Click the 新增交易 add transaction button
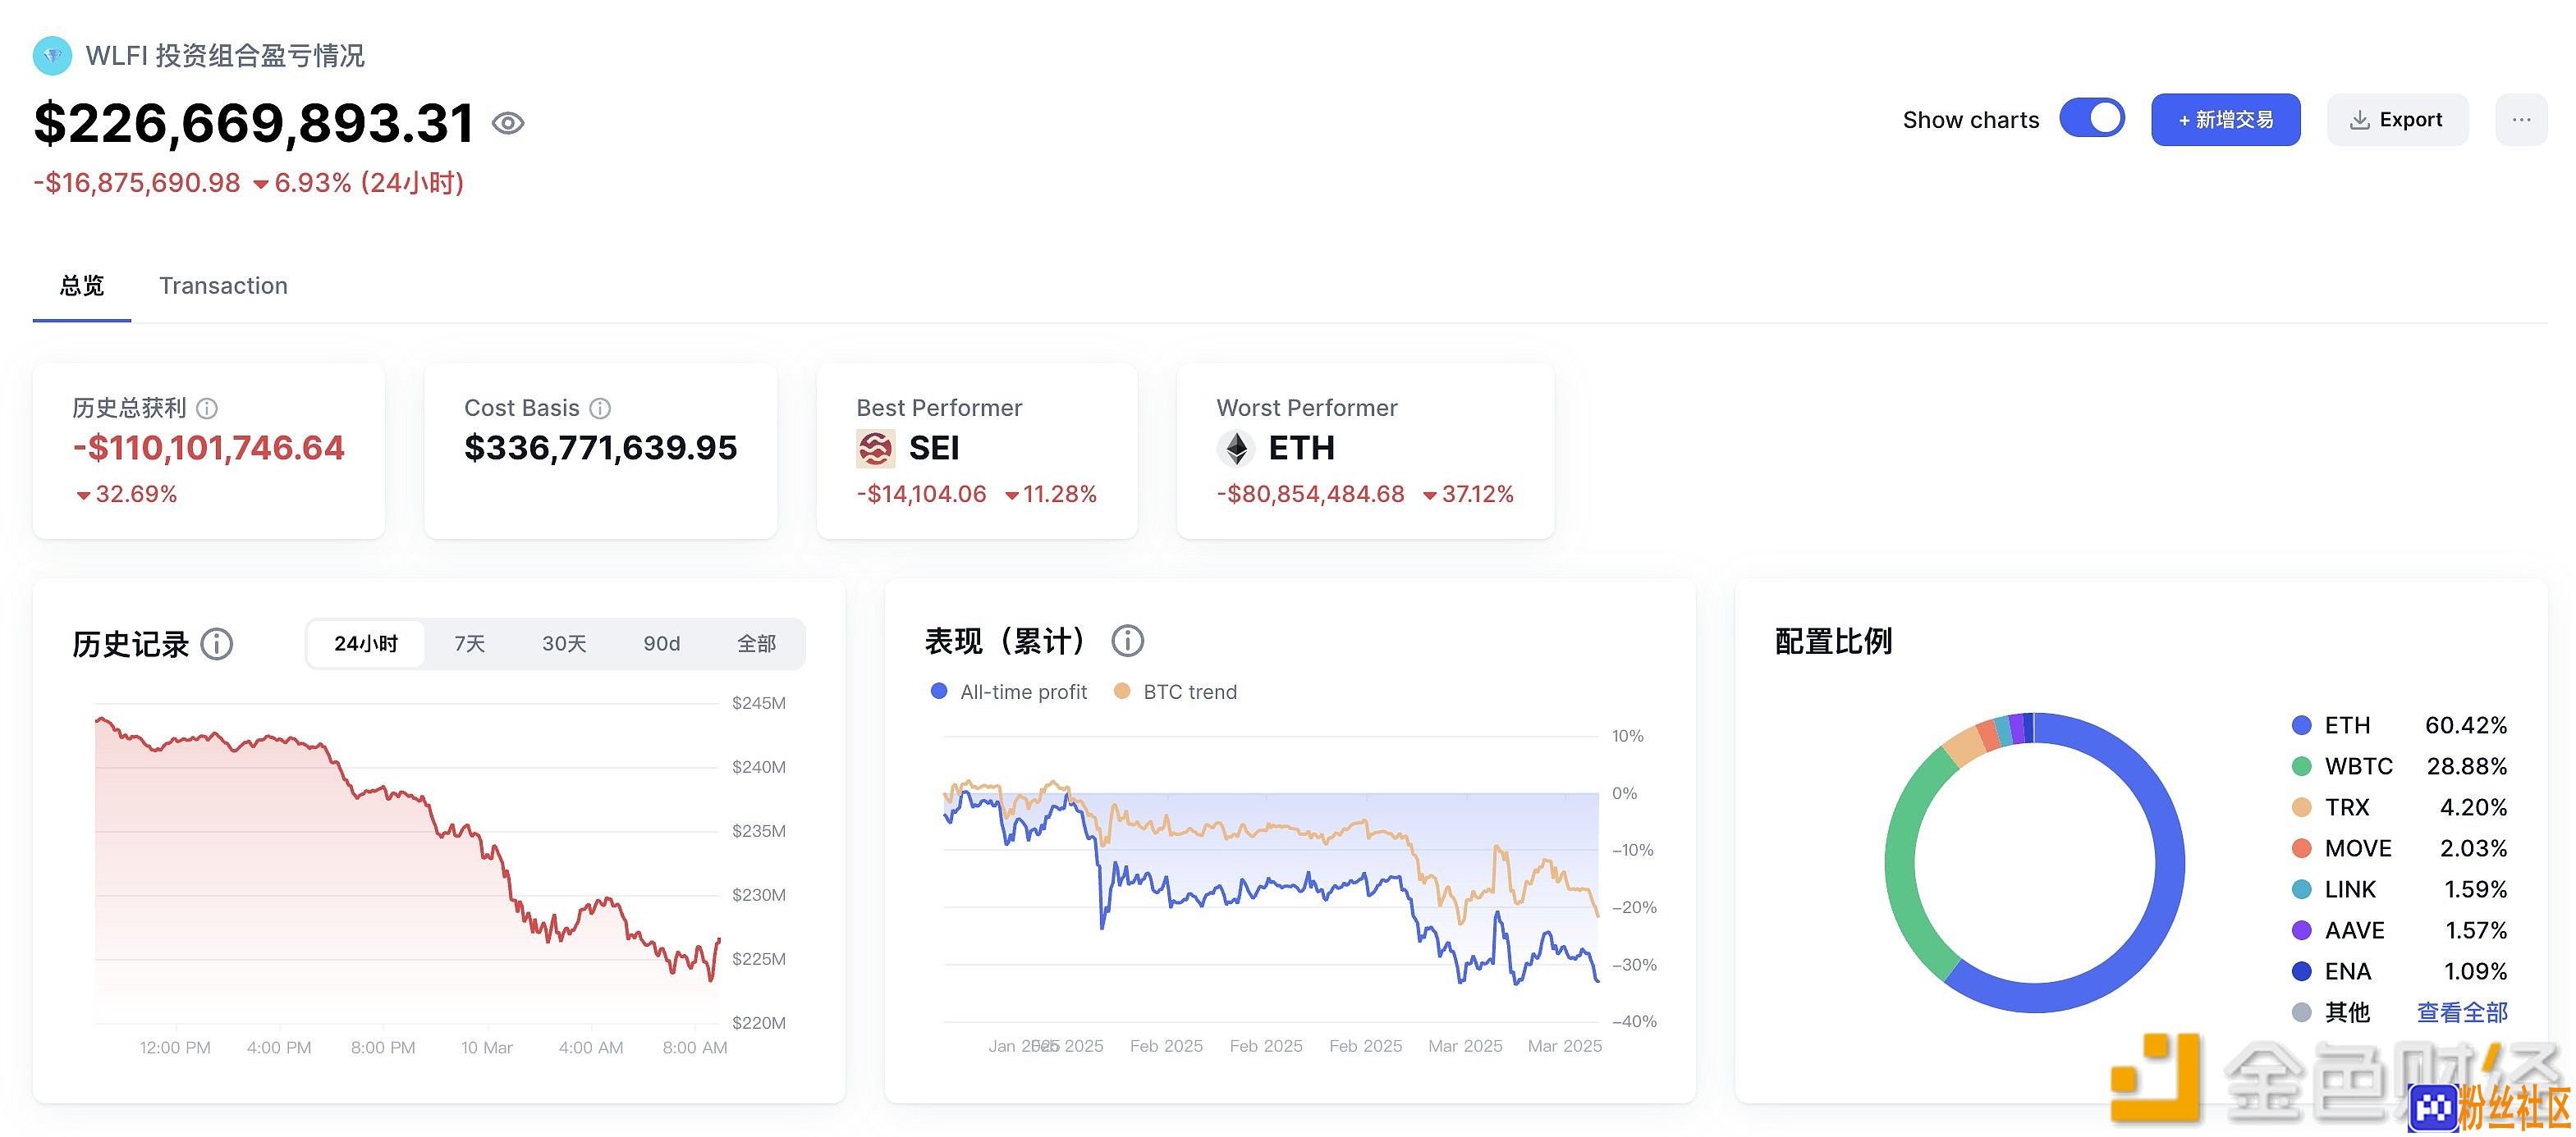Screen dimensions: 2576x1137 [x=2225, y=120]
